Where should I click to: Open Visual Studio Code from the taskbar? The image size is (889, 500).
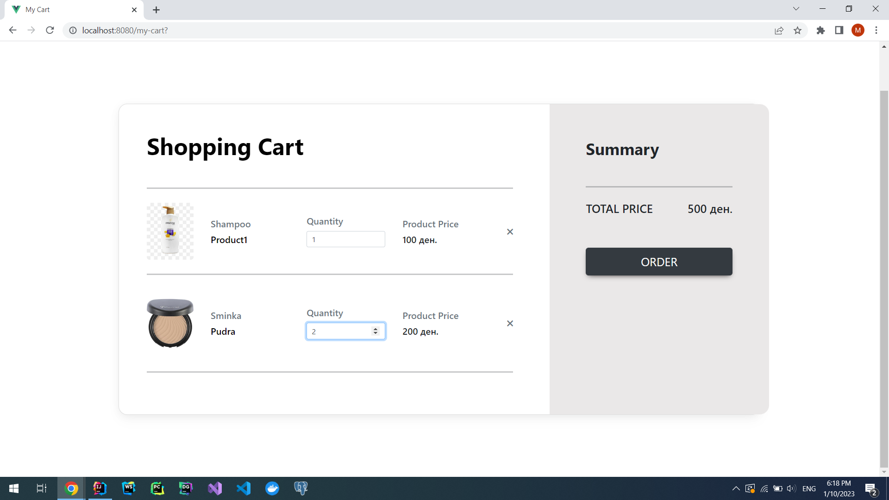click(244, 488)
